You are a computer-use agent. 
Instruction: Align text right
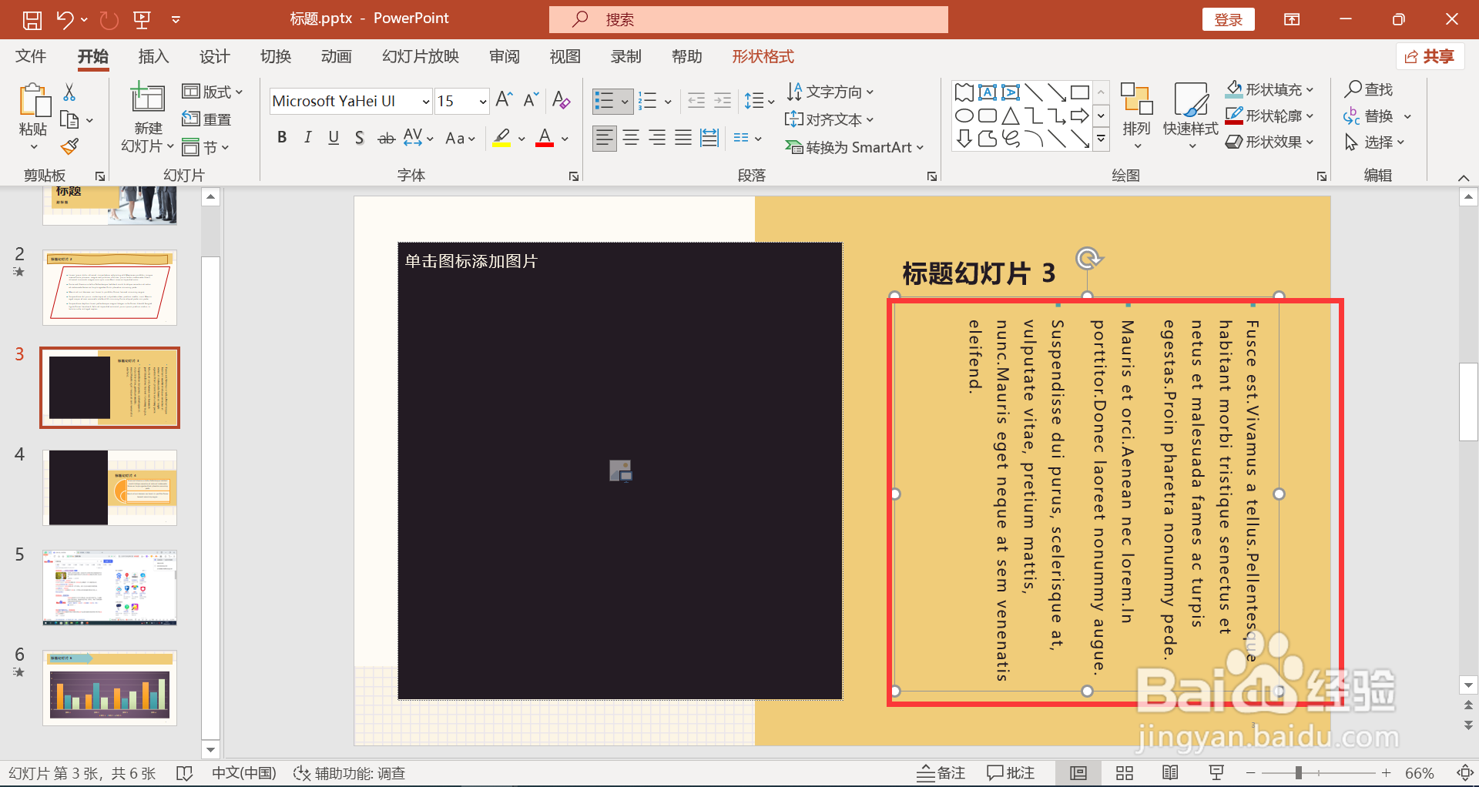point(657,139)
